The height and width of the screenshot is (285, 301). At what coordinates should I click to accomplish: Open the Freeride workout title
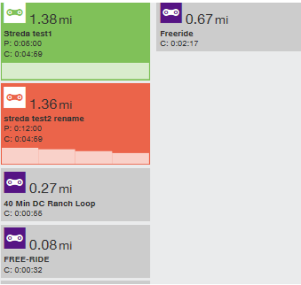pos(177,34)
